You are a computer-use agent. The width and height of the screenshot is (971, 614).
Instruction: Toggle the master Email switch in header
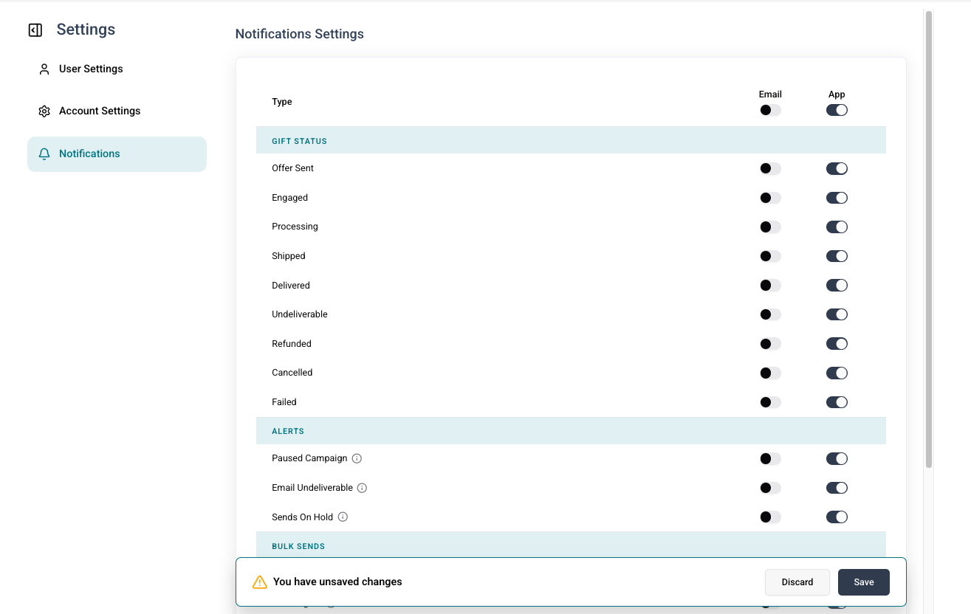tap(770, 110)
